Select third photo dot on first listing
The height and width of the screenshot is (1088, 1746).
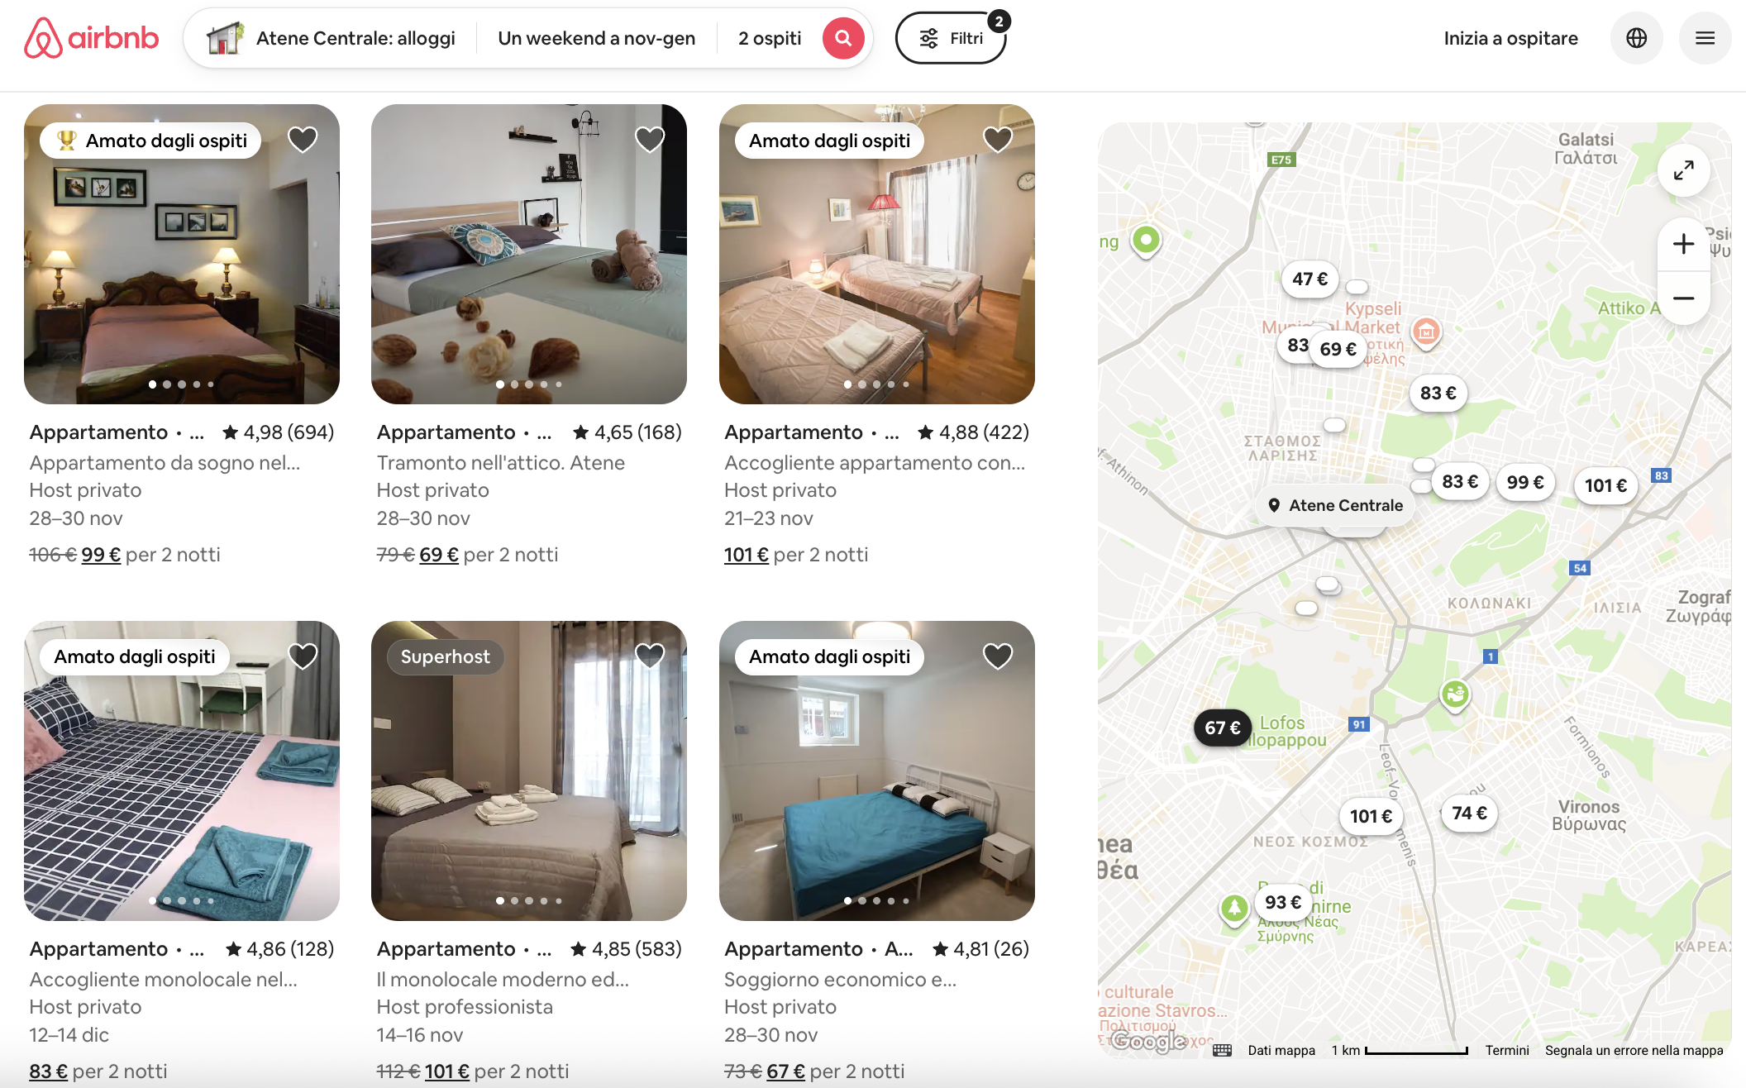[x=182, y=384]
